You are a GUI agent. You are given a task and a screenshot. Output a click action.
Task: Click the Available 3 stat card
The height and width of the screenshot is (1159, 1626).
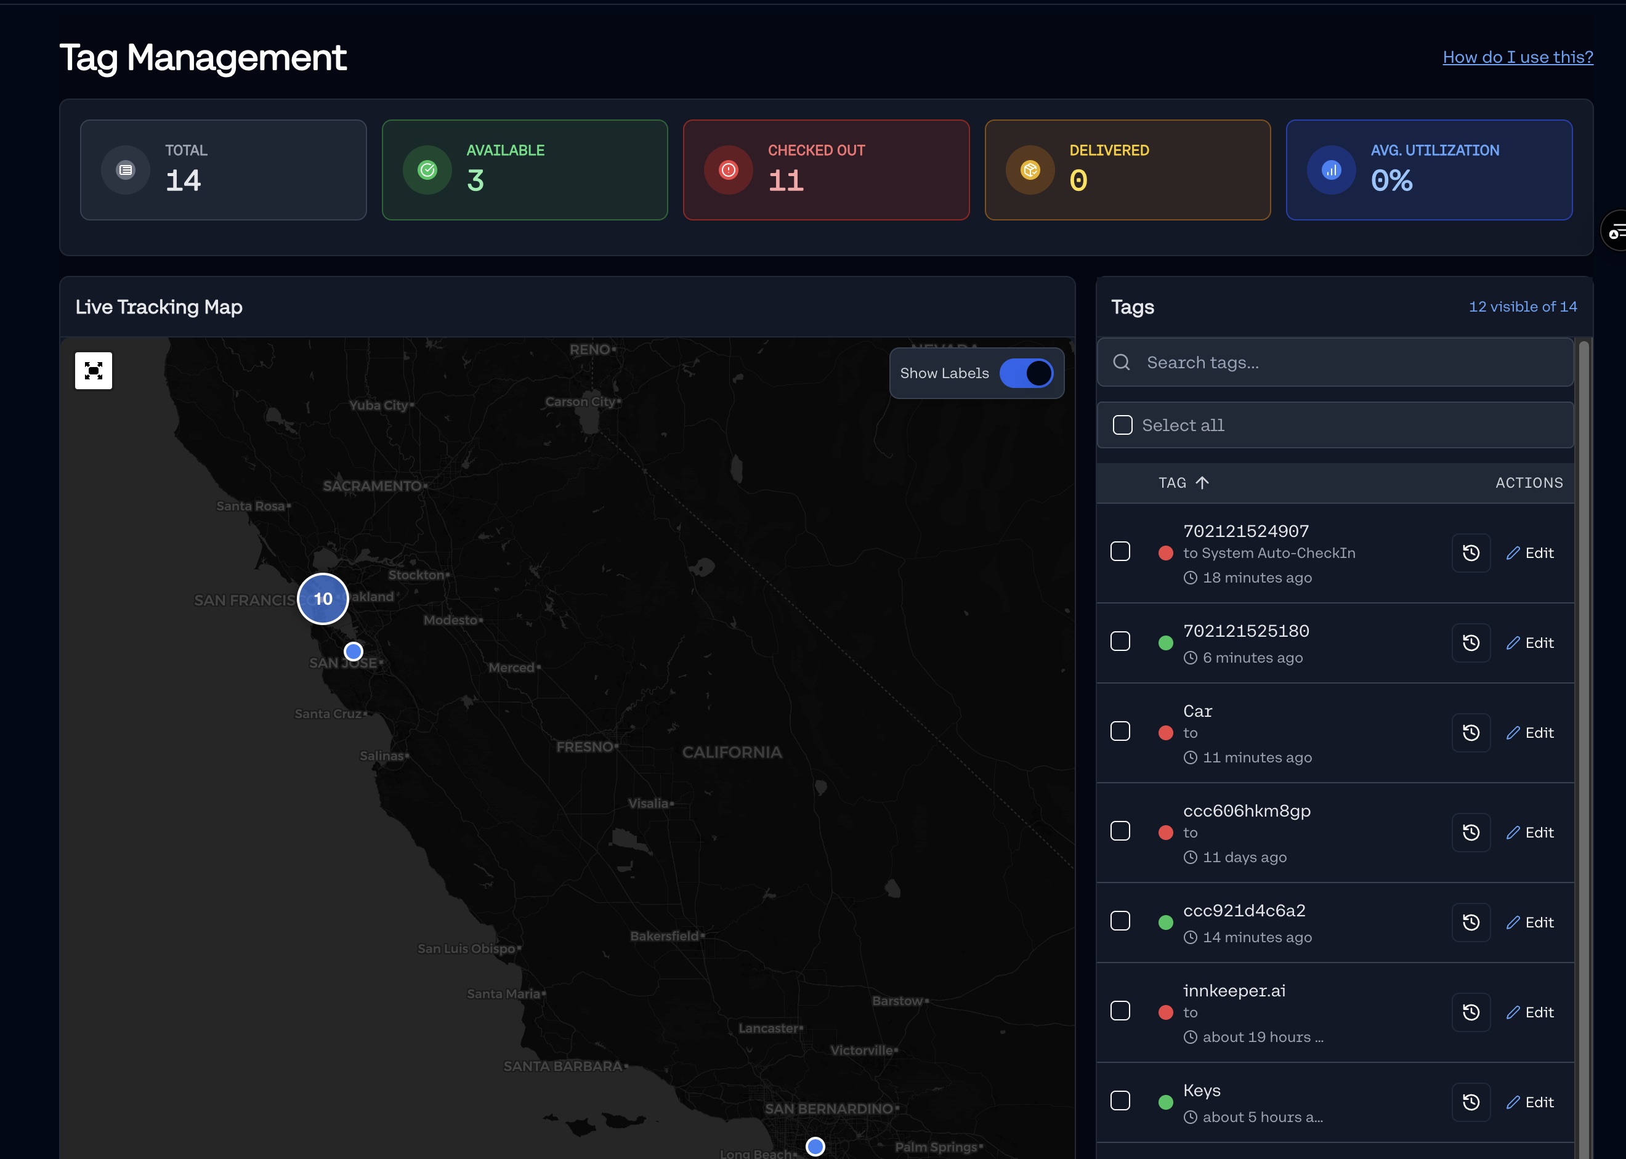coord(525,170)
